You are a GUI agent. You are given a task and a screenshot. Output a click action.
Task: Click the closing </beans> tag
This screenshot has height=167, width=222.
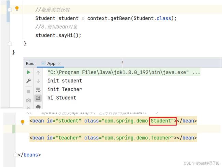29,155
